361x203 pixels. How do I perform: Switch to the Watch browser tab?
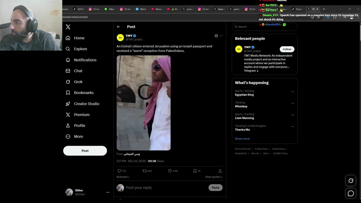141,9
